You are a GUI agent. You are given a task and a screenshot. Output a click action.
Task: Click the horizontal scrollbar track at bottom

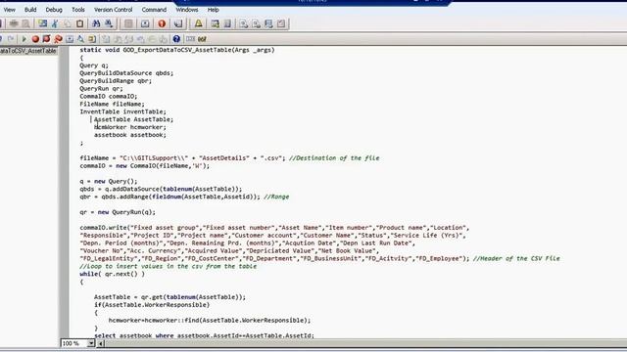click(365, 343)
